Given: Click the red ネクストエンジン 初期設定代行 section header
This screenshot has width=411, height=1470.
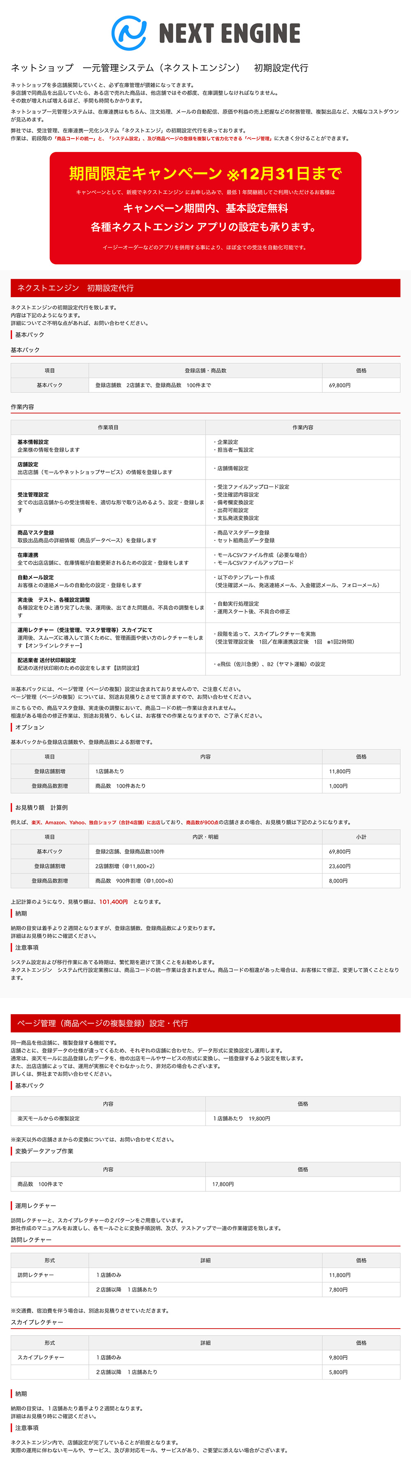Looking at the screenshot, I should pyautogui.click(x=205, y=288).
